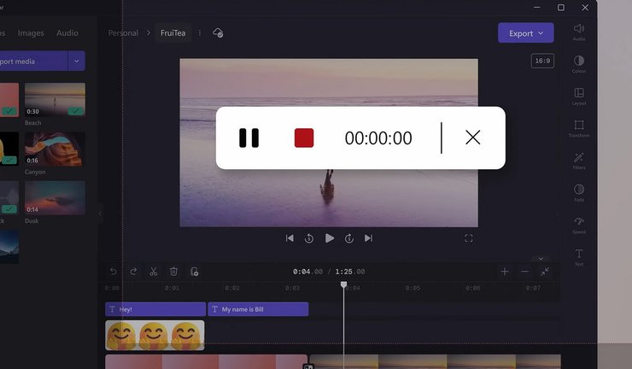This screenshot has height=369, width=632.
Task: Select the smiling emoji clip on timeline
Action: point(155,335)
